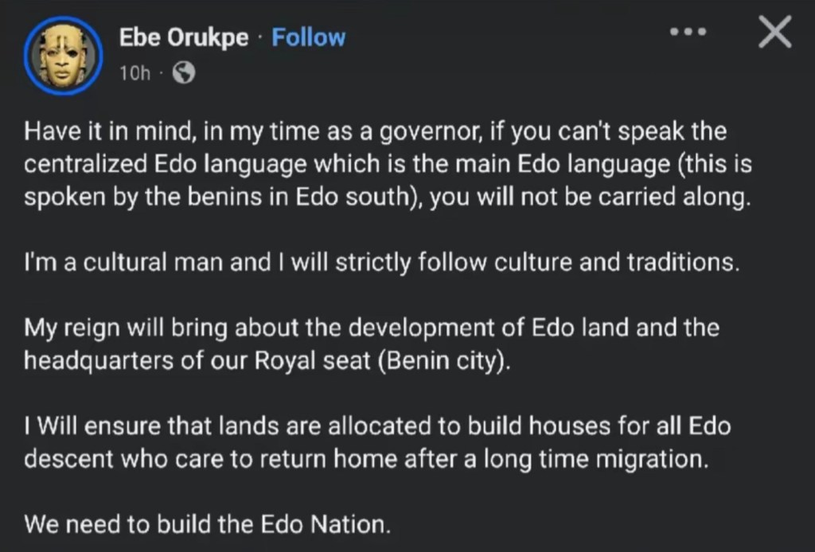Click the sentence 'We need to build'
Image resolution: width=815 pixels, height=552 pixels.
pos(208,525)
